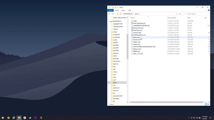Open the gamegear folder in the tree
Image resolution: width=214 pixels, height=120 pixels.
[x=116, y=99]
